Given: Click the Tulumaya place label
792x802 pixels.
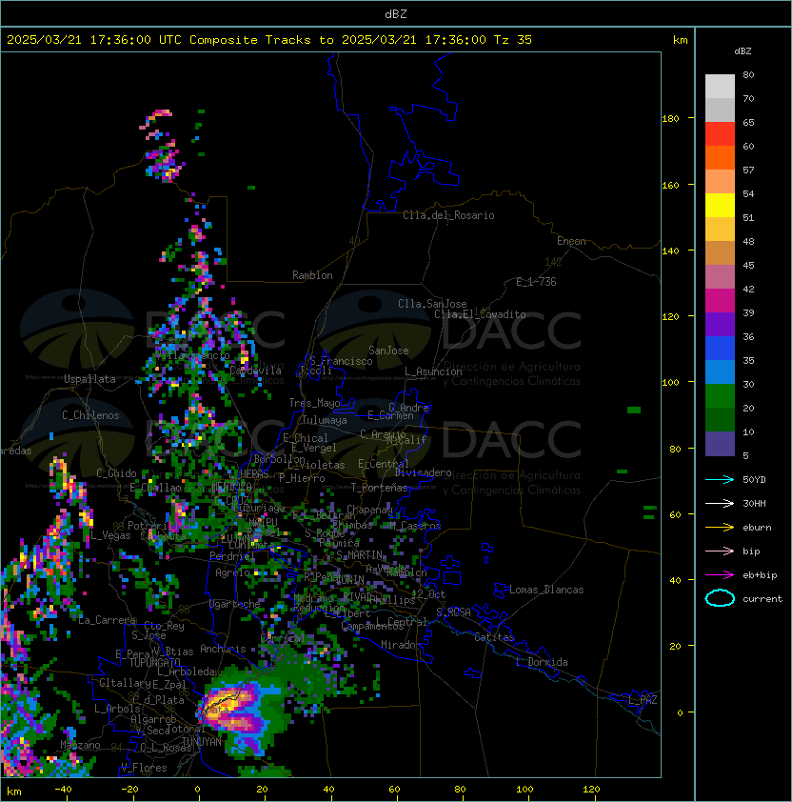Looking at the screenshot, I should [325, 420].
